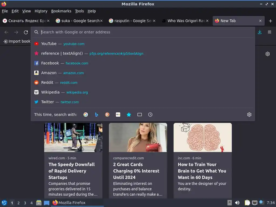Open the Edit menu
This screenshot has width=276, height=207.
15,11
